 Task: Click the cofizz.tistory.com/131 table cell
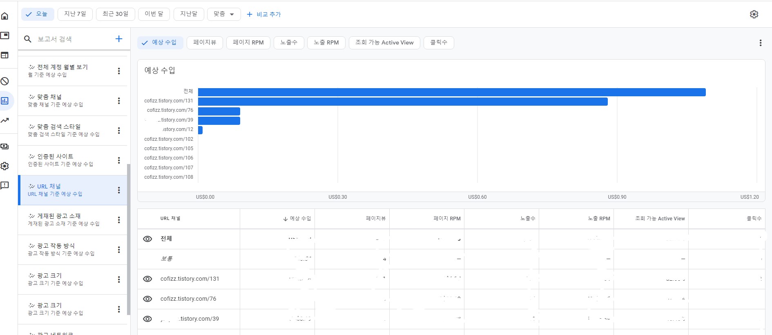[x=190, y=279]
